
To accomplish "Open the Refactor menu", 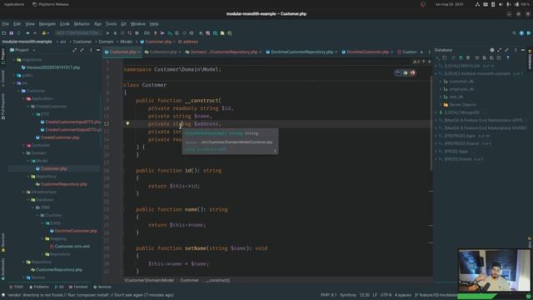I will pos(82,24).
